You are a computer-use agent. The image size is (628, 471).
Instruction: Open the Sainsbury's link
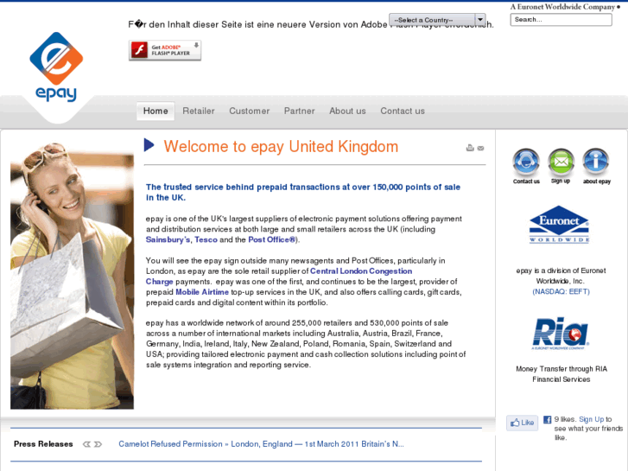tap(168, 239)
